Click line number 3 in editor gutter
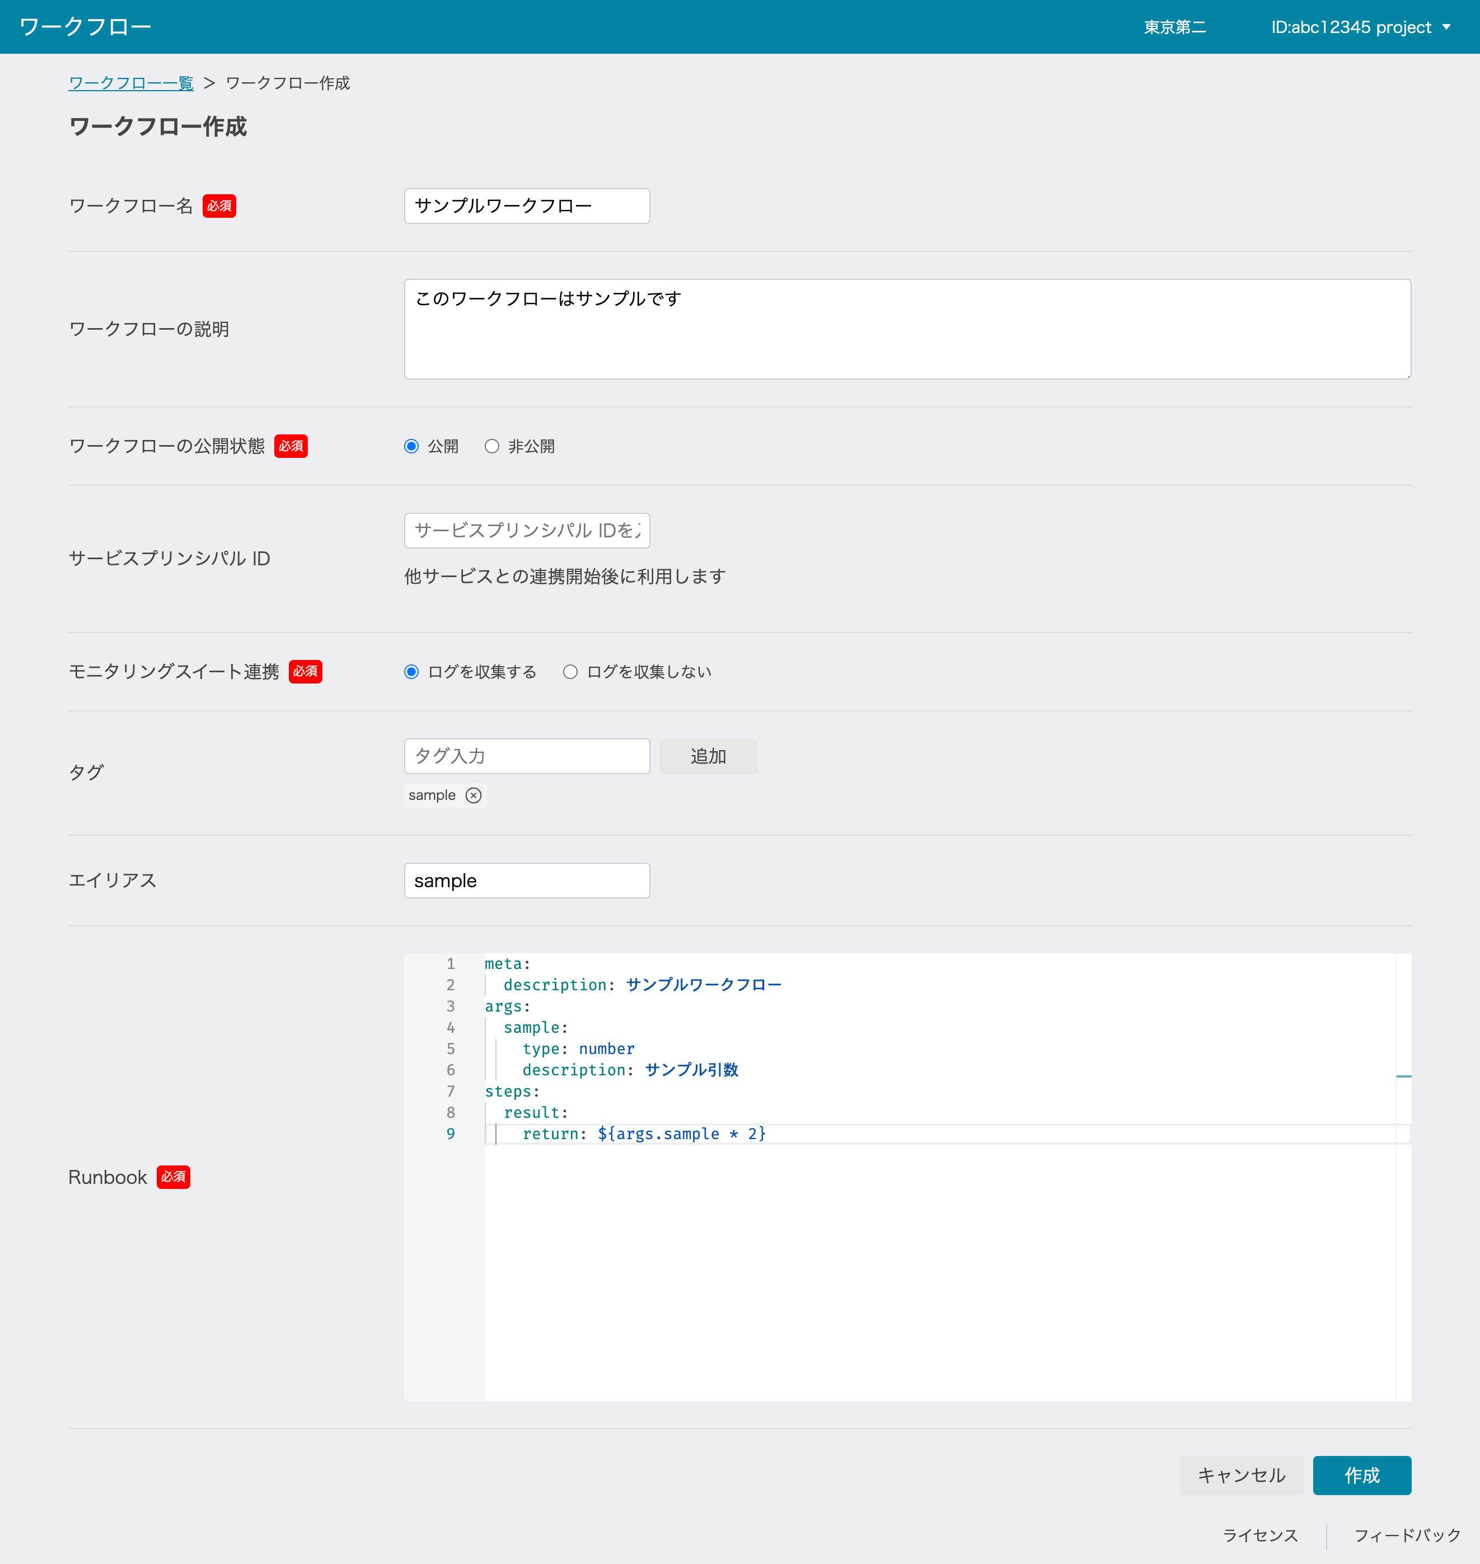1480x1564 pixels. click(x=451, y=1006)
